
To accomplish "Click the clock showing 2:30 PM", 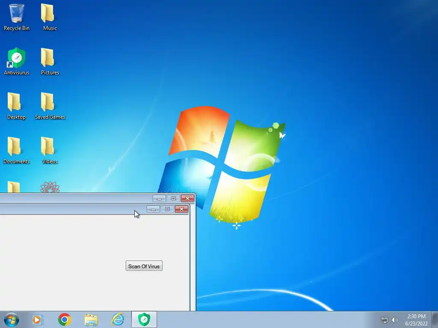I will click(x=416, y=320).
